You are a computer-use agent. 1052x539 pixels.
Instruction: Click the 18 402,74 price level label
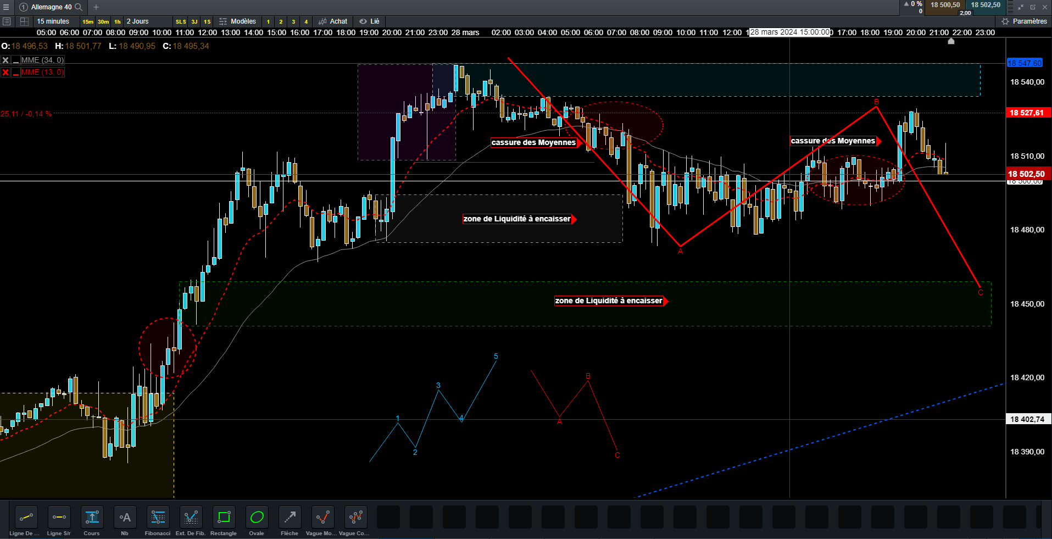(x=1028, y=419)
